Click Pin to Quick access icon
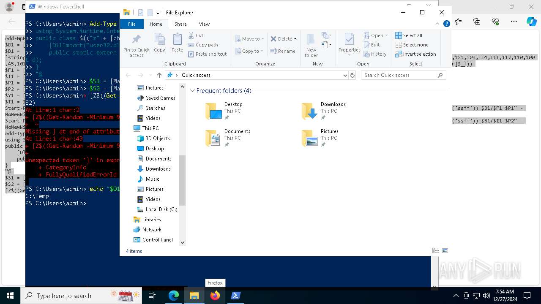This screenshot has height=304, width=541. (136, 46)
